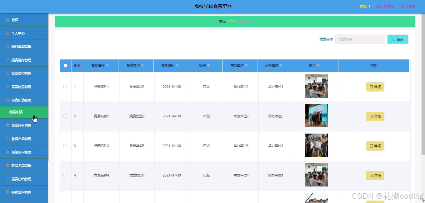Sort table by 竞赛名称 column arrows
Image resolution: width=425 pixels, height=203 pixels.
click(x=107, y=65)
